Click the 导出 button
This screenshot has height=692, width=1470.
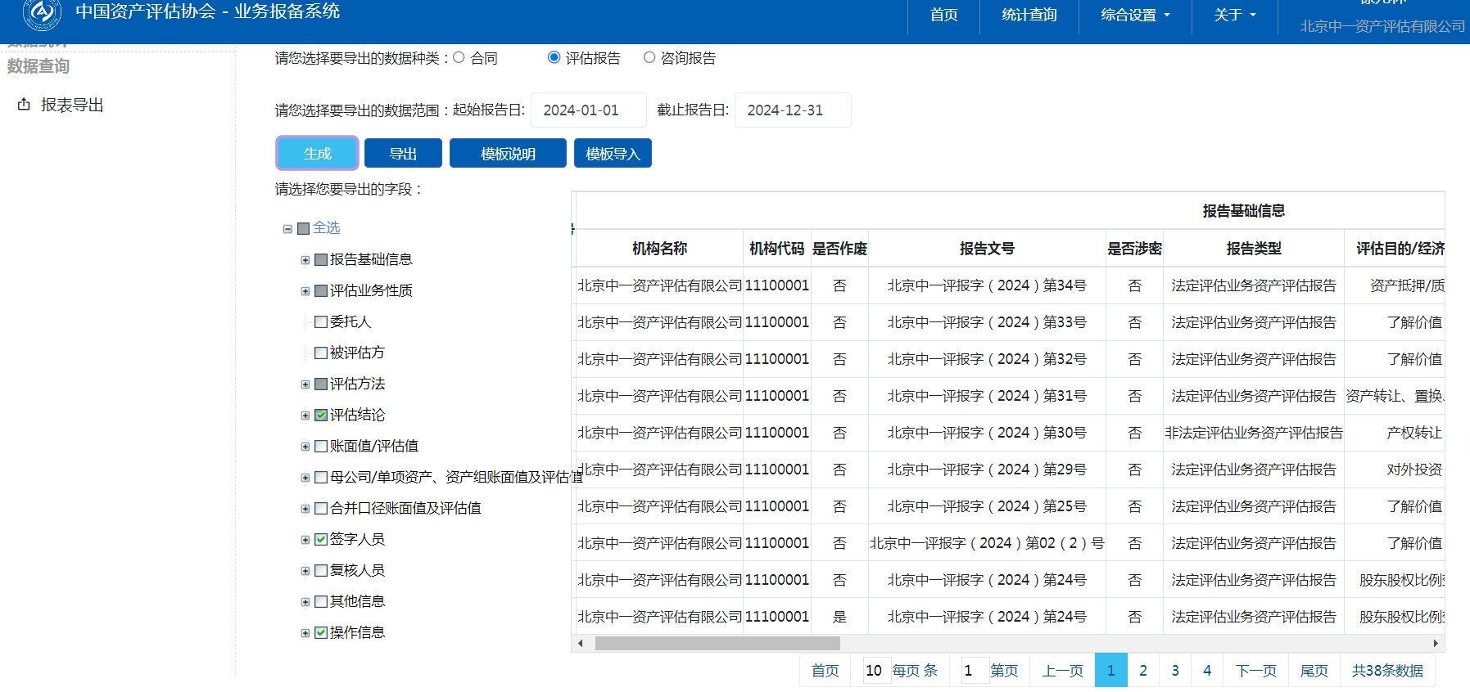pyautogui.click(x=403, y=154)
